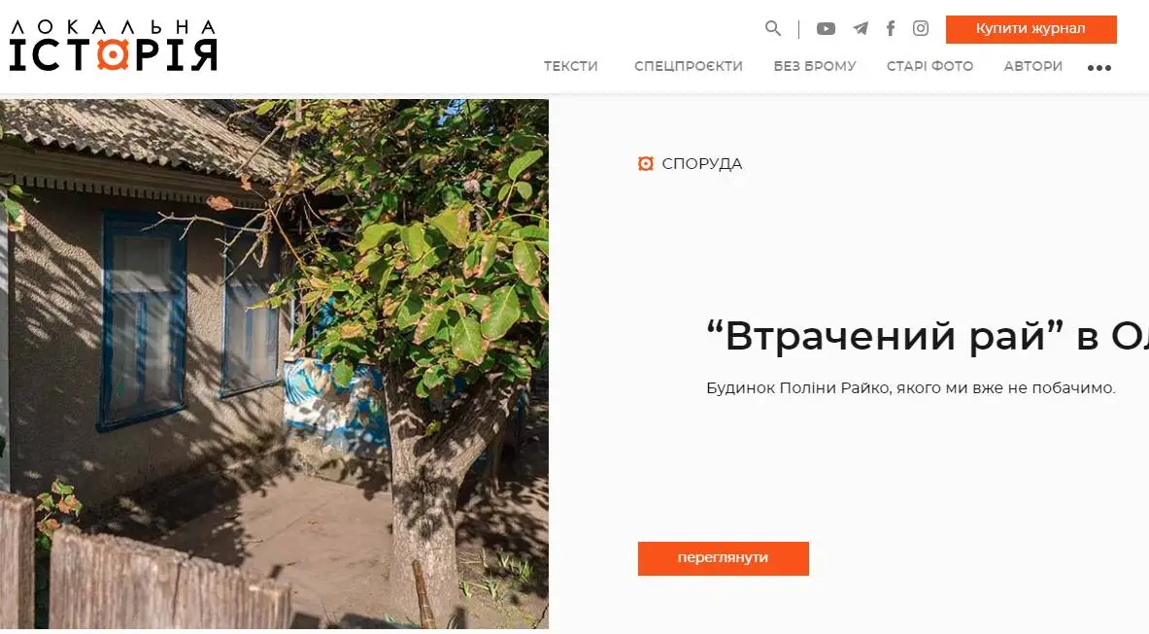The height and width of the screenshot is (634, 1149).
Task: Open the Без брому menu item
Action: tap(815, 66)
